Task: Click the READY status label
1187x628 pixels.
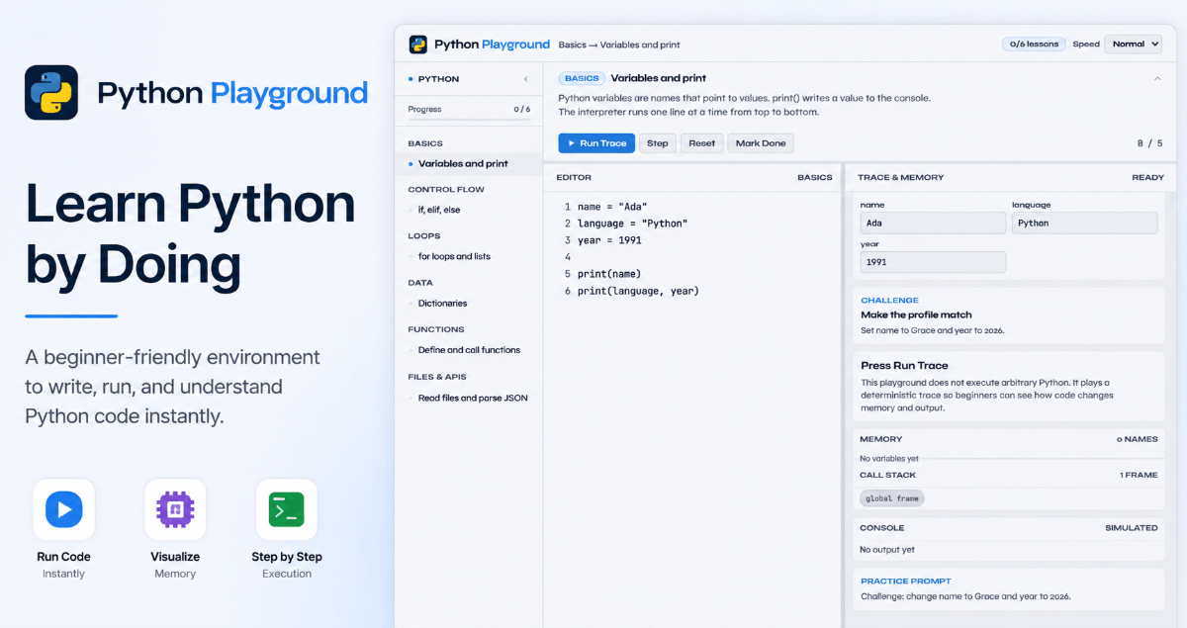Action: click(x=1147, y=178)
